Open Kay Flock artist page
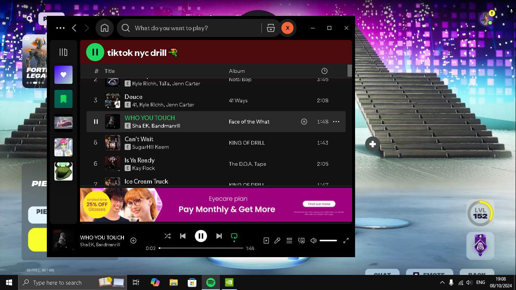This screenshot has height=290, width=516. tap(144, 168)
